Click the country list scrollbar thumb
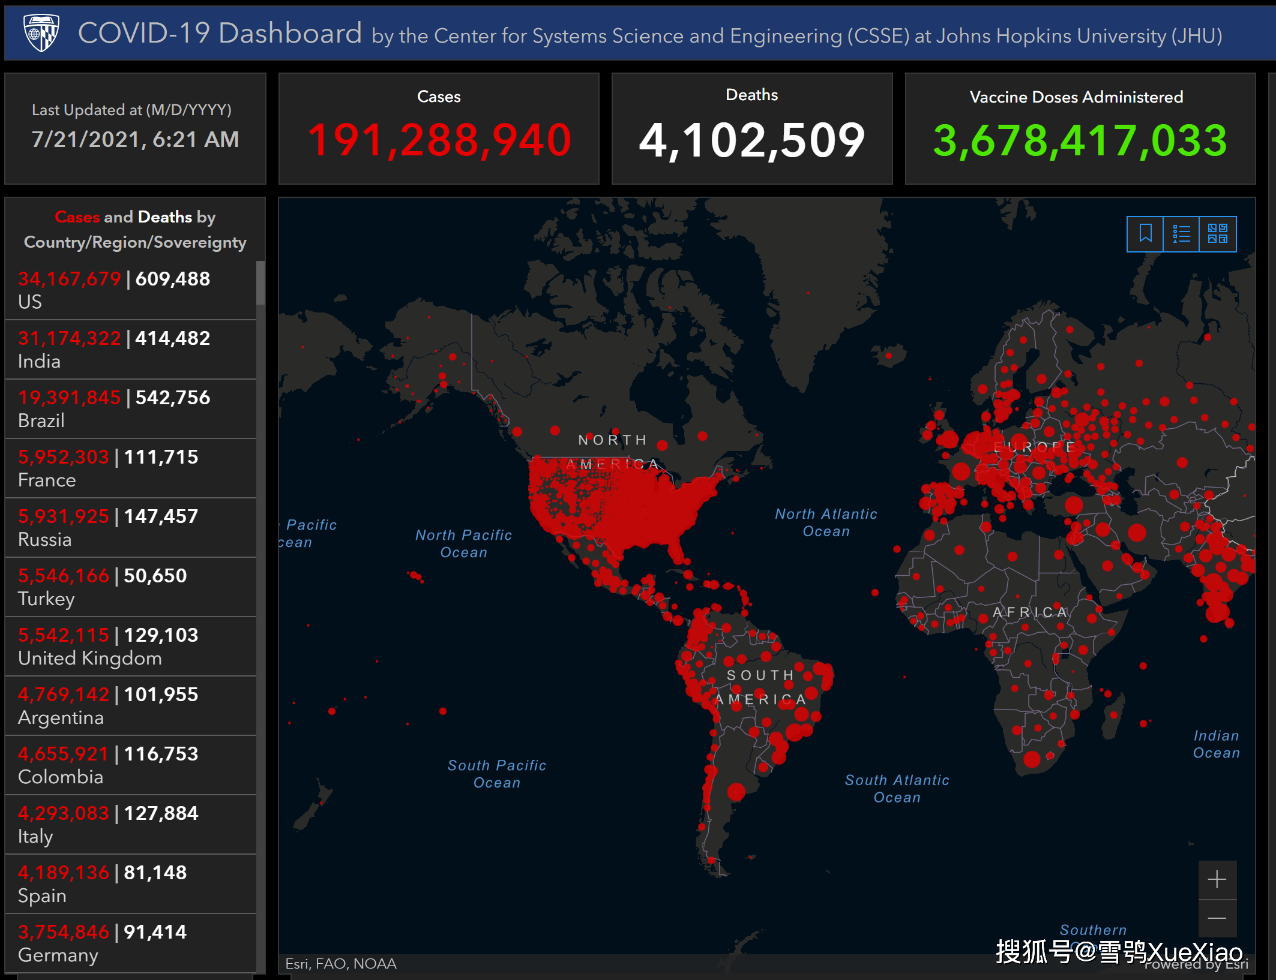Screen dimensions: 1276x980 [x=260, y=282]
